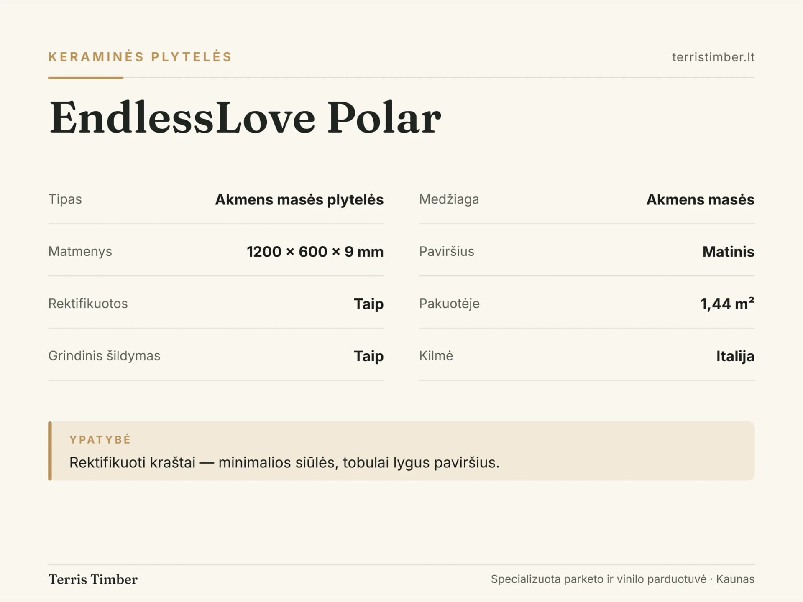
Task: Click the Akmens masės material value
Action: [x=701, y=200]
